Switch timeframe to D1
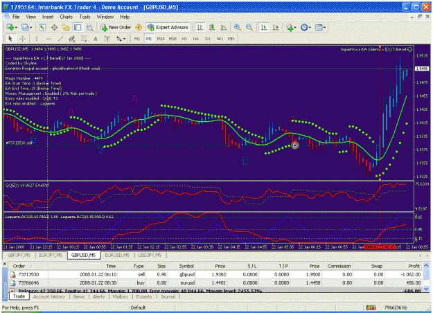The height and width of the screenshot is (313, 433). click(208, 39)
